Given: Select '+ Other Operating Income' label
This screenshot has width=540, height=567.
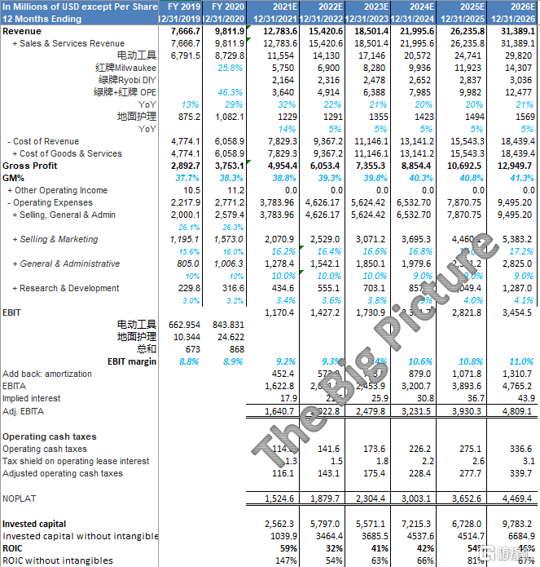Looking at the screenshot, I should [58, 190].
